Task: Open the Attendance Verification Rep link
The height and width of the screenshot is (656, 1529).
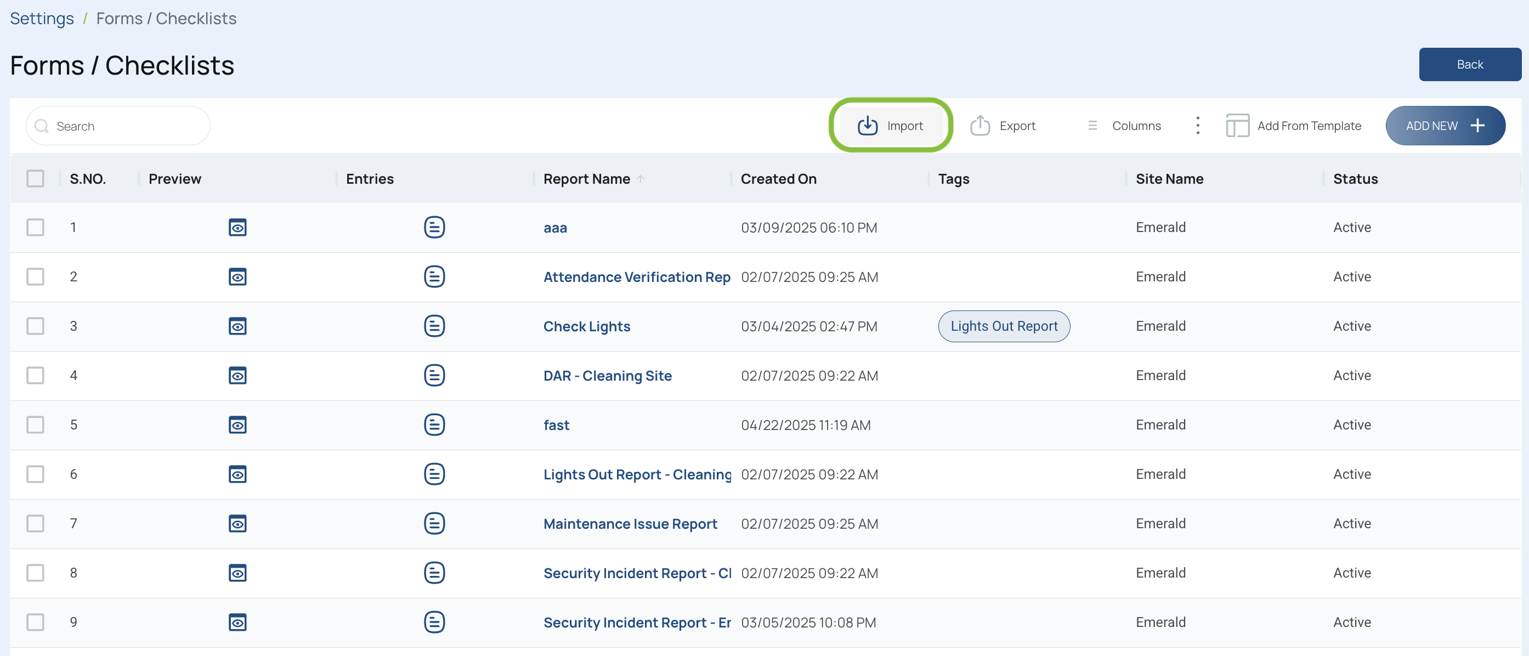Action: tap(636, 276)
